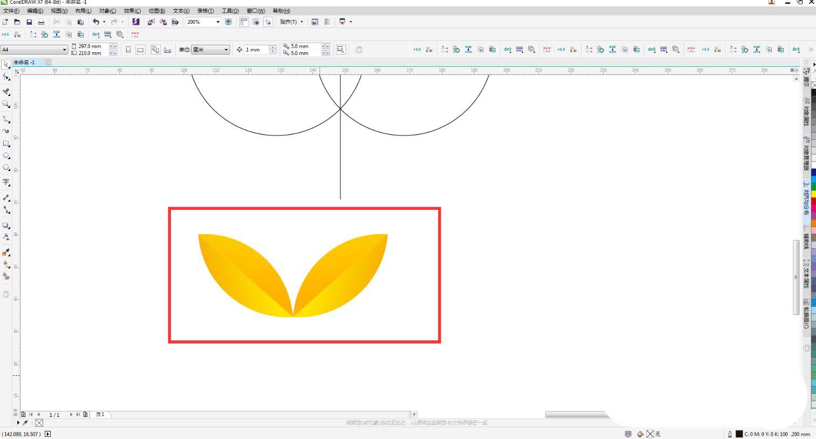This screenshot has width=816, height=439.
Task: Select the Text tool (字)
Action: coord(6,182)
